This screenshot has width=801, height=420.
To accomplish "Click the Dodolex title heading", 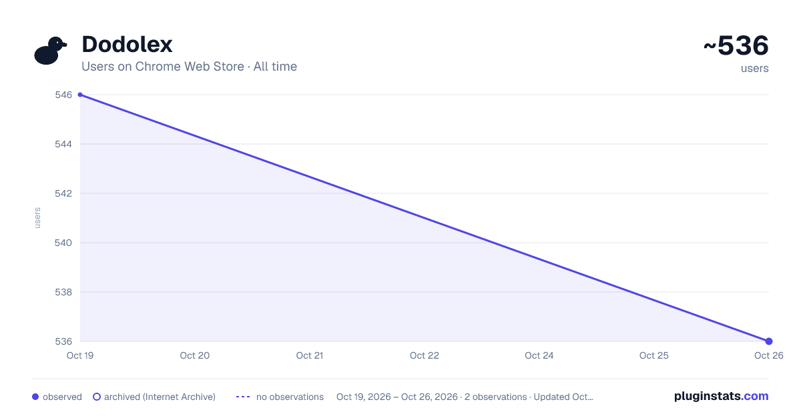I will click(127, 45).
